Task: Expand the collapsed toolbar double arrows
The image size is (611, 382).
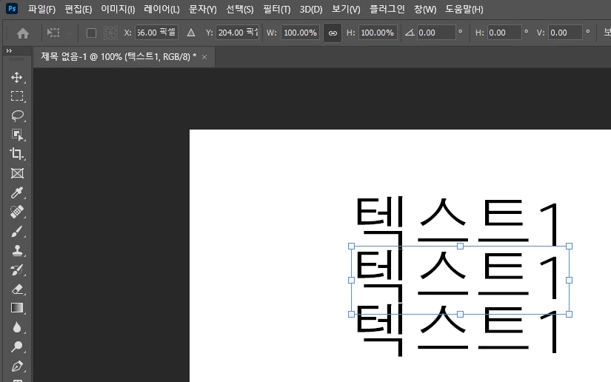Action: (9, 50)
